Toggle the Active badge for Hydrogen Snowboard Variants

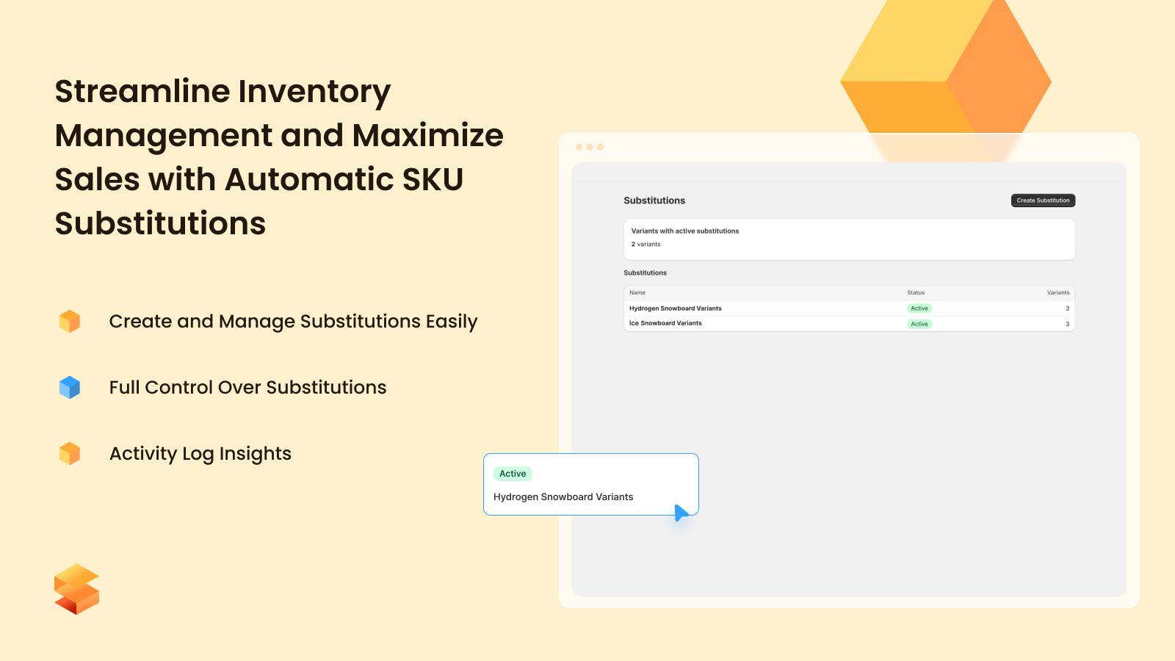(x=919, y=308)
